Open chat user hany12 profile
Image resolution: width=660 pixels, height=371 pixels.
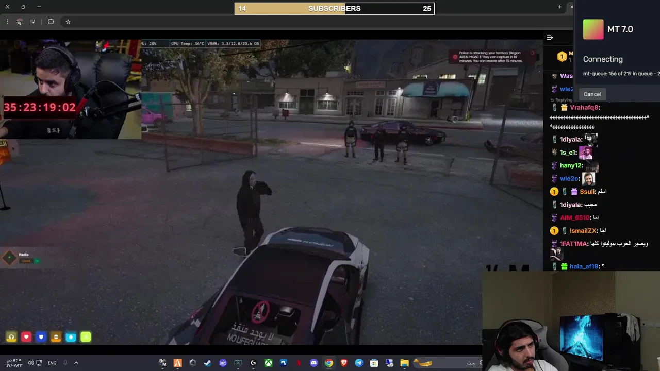point(571,165)
